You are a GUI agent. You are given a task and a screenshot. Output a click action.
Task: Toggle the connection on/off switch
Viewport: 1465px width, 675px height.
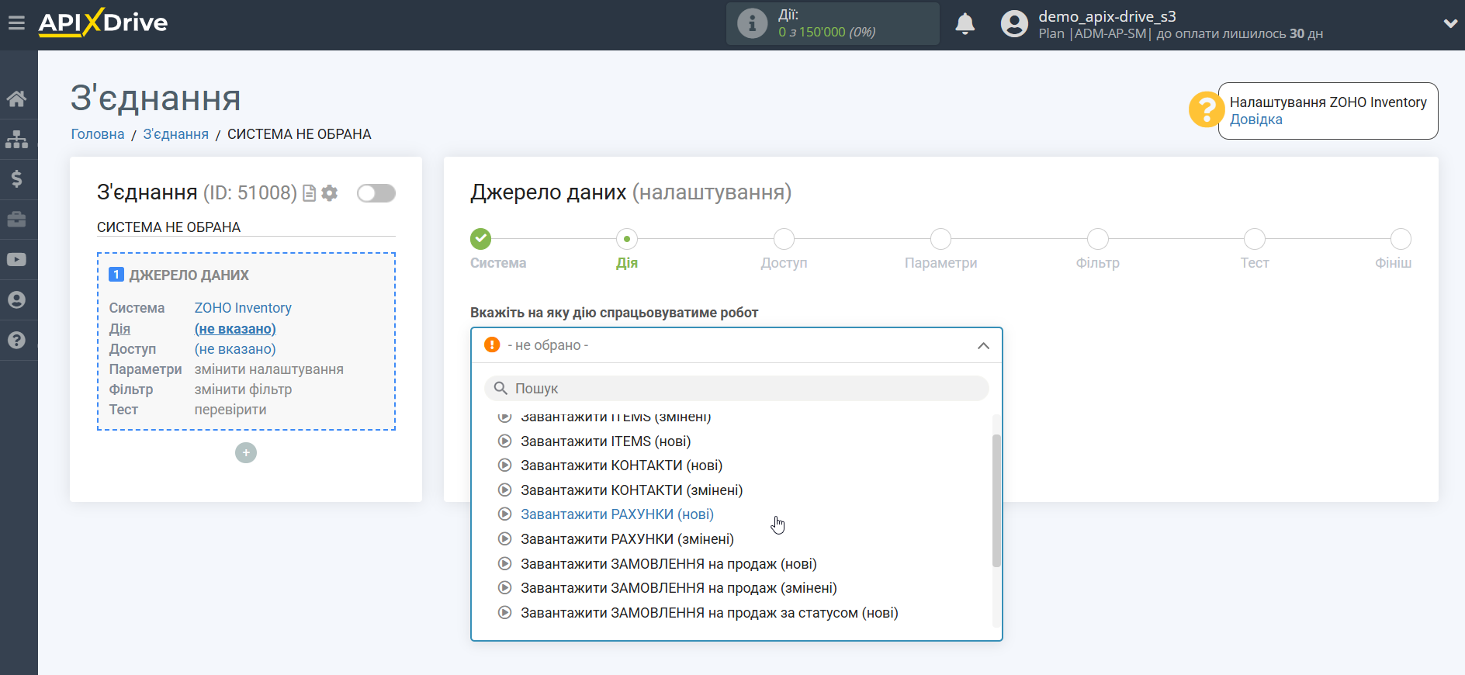pos(376,193)
